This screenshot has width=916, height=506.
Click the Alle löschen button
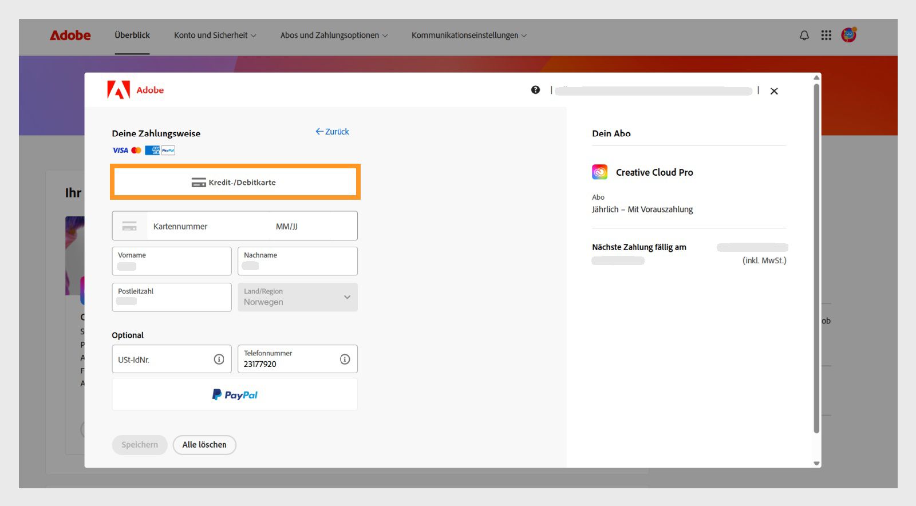coord(204,445)
